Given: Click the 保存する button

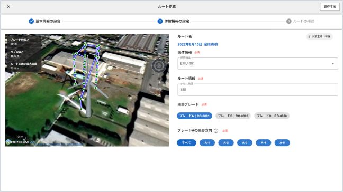Looking at the screenshot, I should (330, 7).
